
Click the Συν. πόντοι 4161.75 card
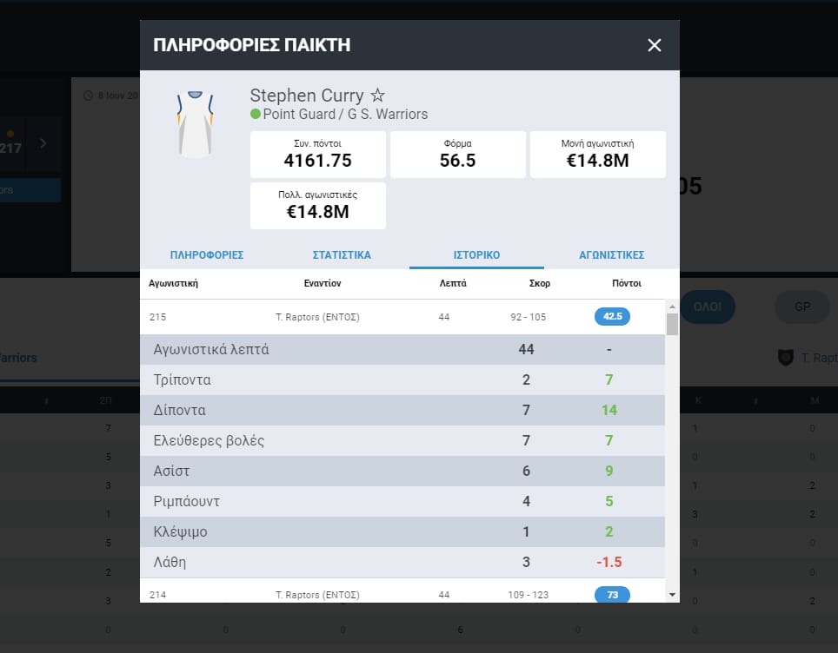point(318,155)
